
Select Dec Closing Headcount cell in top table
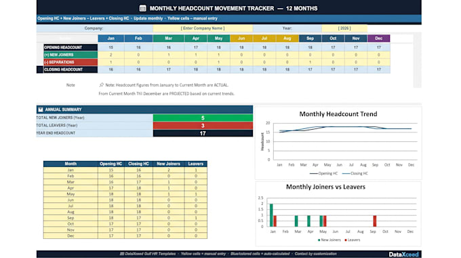point(379,69)
